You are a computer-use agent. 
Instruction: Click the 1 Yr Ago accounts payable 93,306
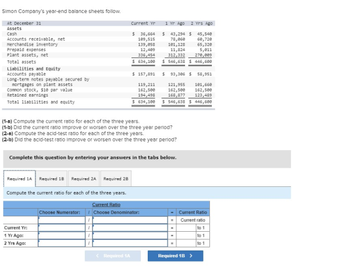(178, 74)
